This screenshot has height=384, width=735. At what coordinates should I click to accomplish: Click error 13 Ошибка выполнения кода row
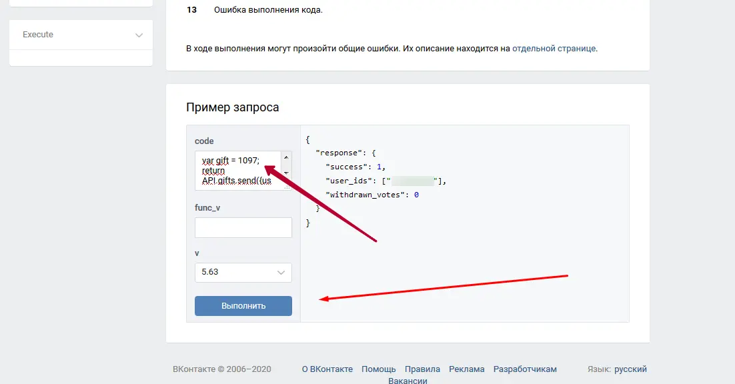pos(255,10)
